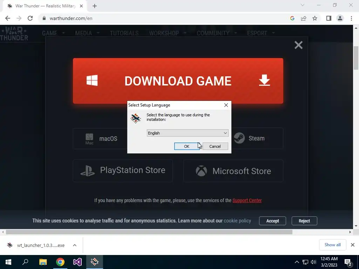Open the Microsoft Store option
The width and height of the screenshot is (359, 269).
(x=233, y=171)
